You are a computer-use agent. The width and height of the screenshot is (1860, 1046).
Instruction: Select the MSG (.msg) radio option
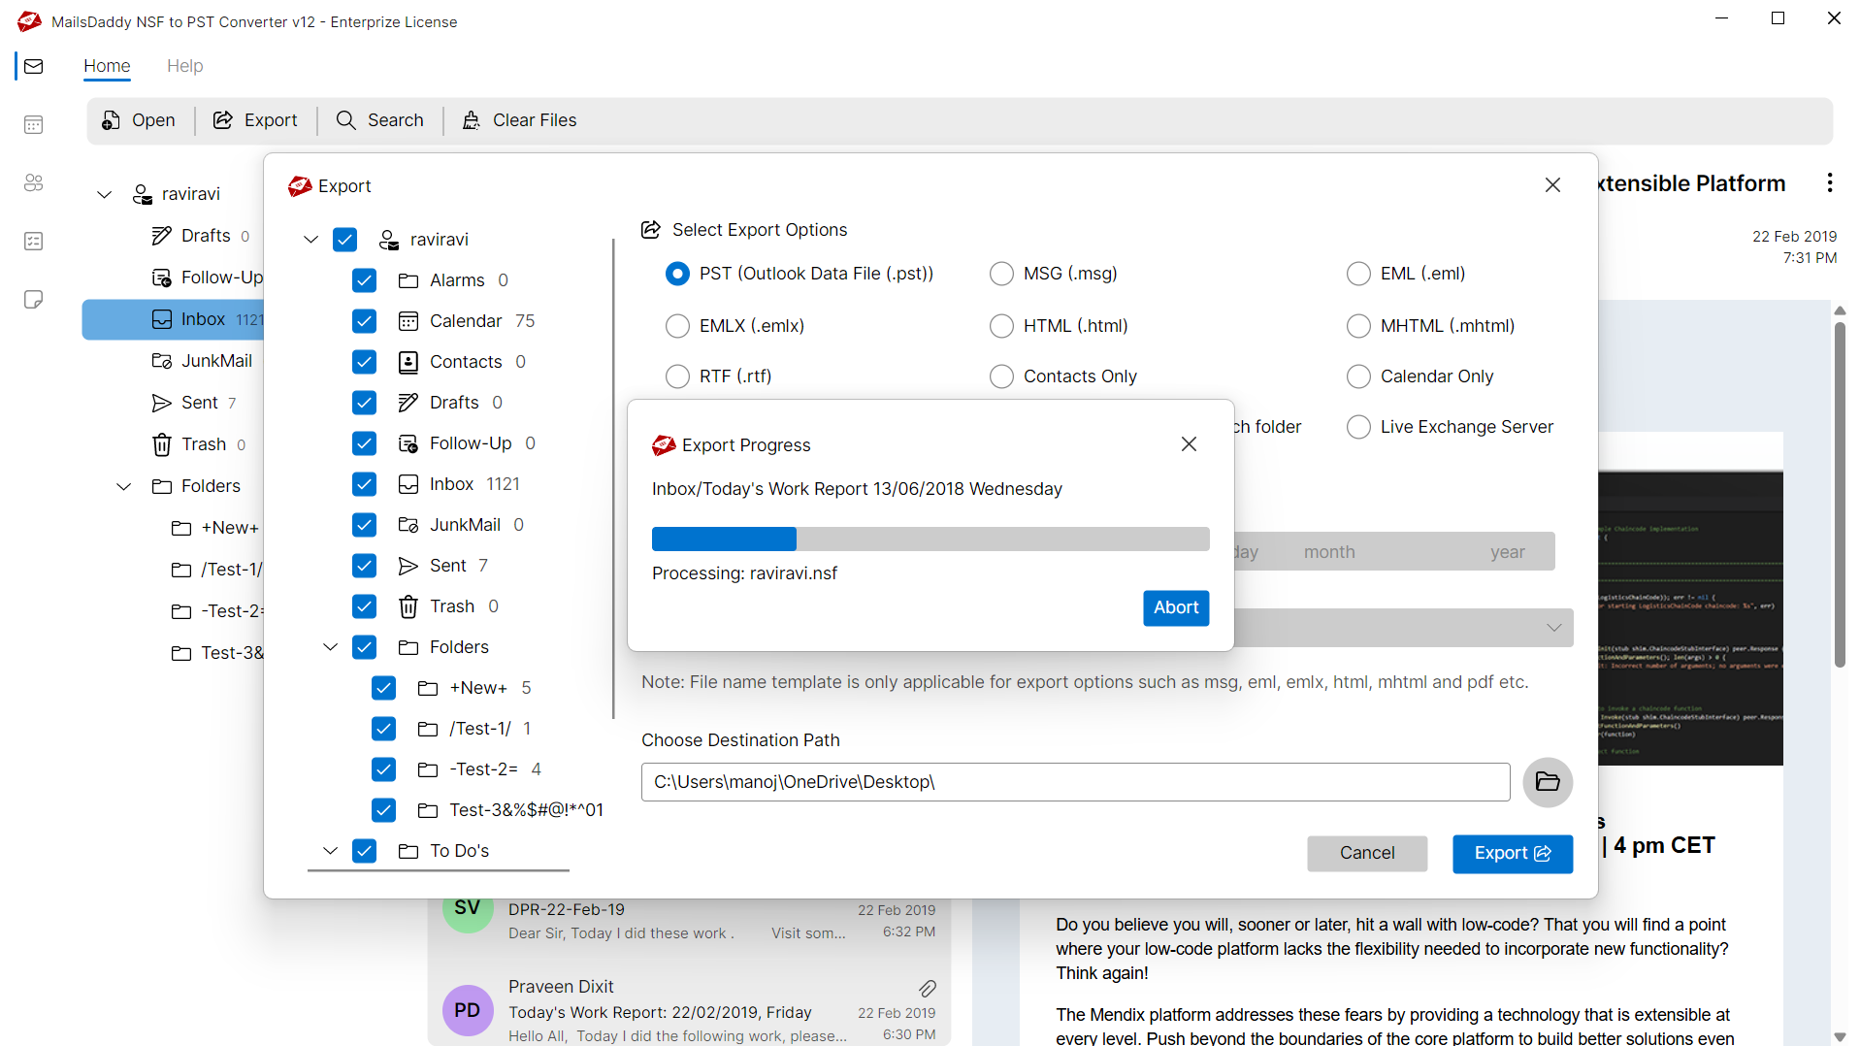[x=1001, y=274]
